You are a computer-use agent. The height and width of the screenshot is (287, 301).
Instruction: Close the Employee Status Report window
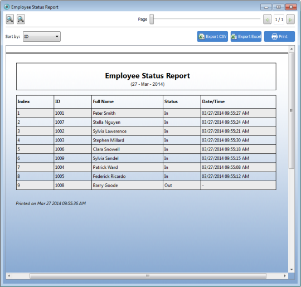(x=291, y=7)
